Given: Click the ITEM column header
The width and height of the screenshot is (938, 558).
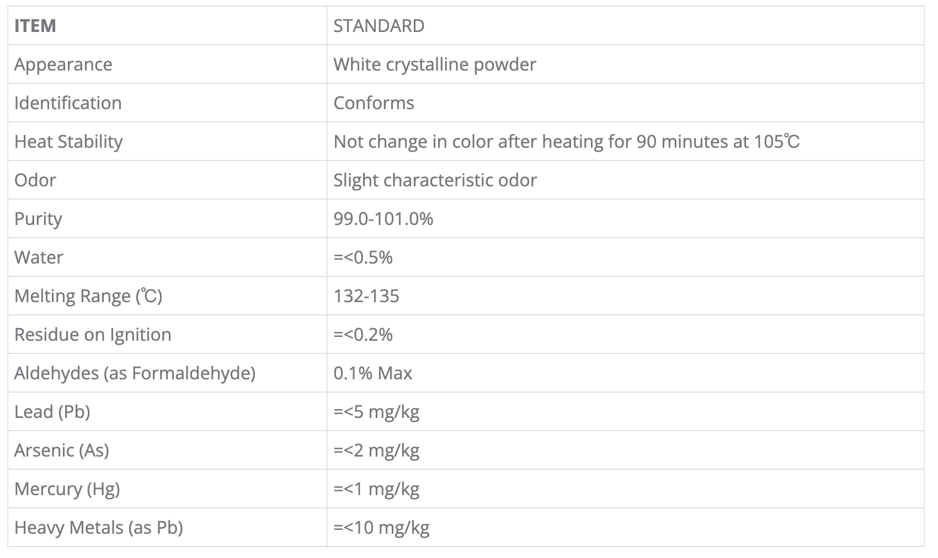Looking at the screenshot, I should [35, 26].
